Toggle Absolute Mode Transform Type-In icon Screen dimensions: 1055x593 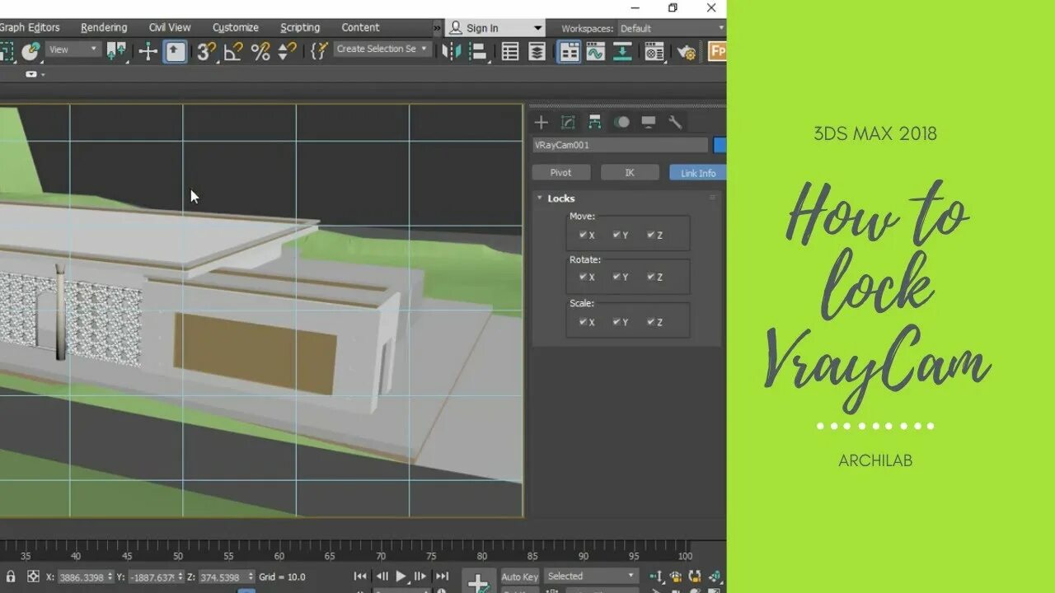33,577
